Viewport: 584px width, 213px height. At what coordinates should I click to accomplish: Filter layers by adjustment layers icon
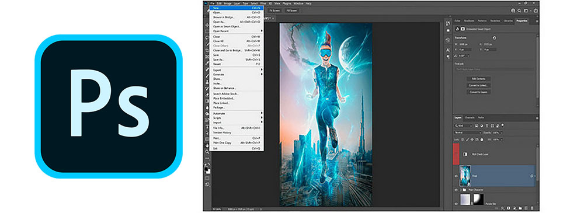click(x=482, y=126)
